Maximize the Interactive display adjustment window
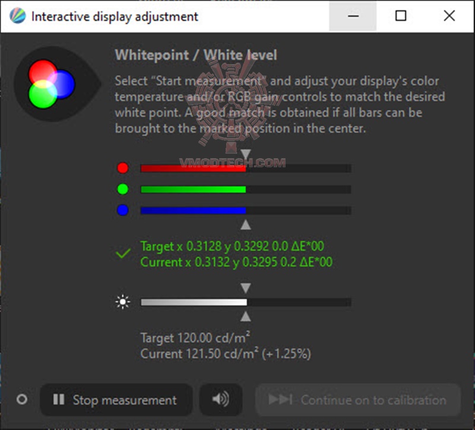Screen dimensions: 475x430 (401, 16)
